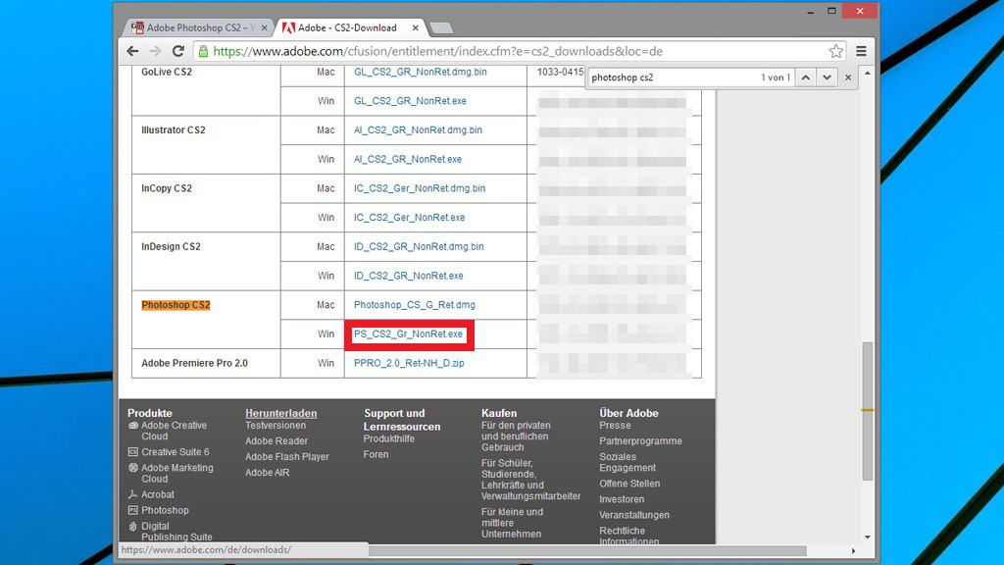Viewport: 1004px width, 565px height.
Task: Open Adobe Creative Cloud footer link
Action: click(x=174, y=431)
